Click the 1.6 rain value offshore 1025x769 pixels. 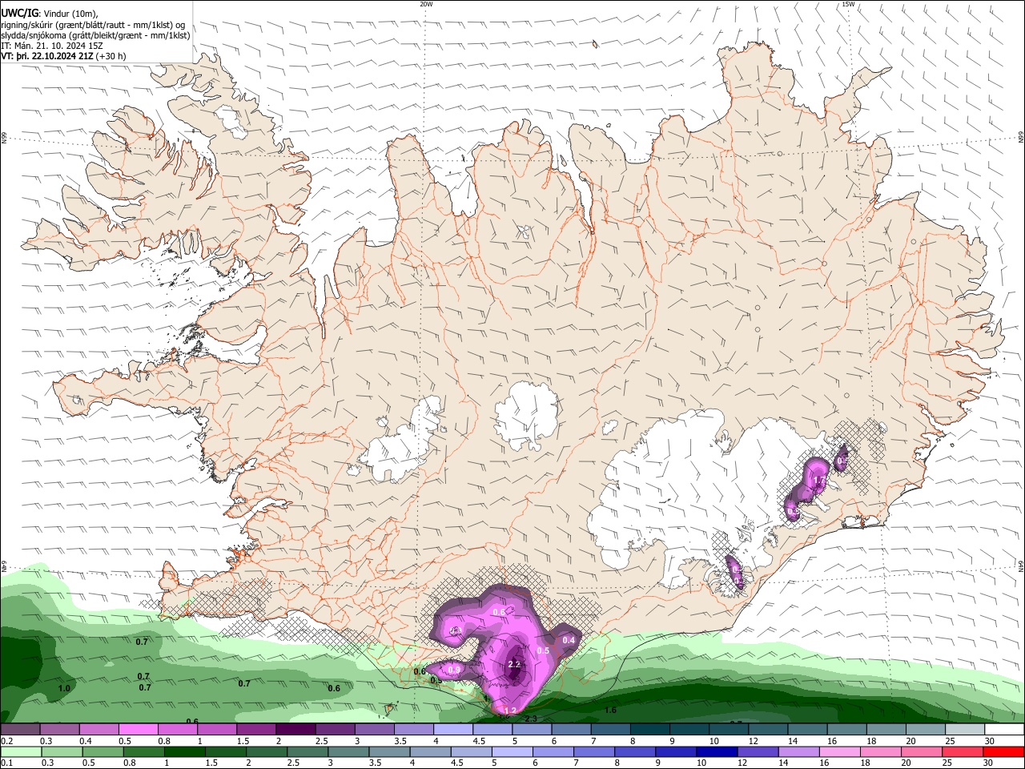click(610, 711)
